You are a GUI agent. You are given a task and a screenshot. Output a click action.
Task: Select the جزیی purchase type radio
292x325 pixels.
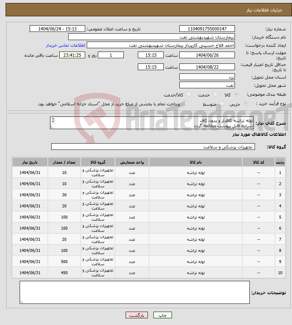[x=246, y=104]
